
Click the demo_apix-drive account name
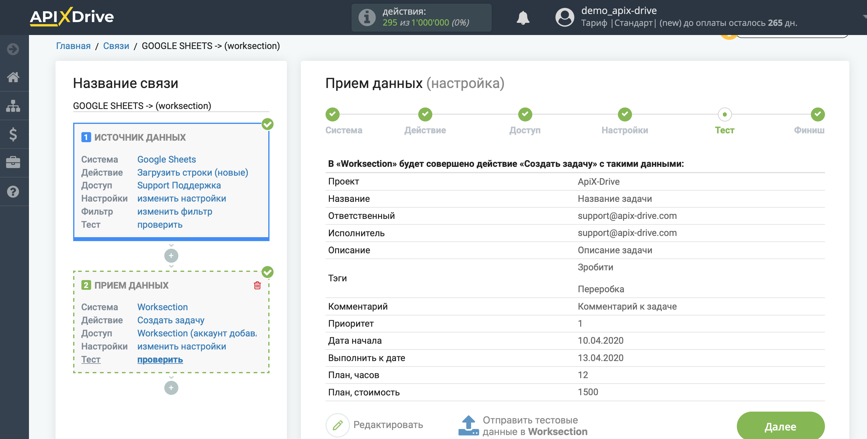pos(619,10)
